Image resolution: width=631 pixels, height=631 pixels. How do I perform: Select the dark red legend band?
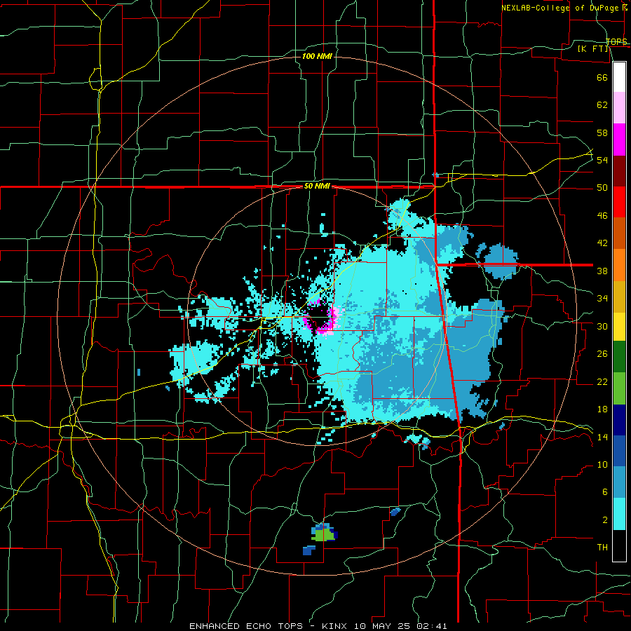click(619, 170)
